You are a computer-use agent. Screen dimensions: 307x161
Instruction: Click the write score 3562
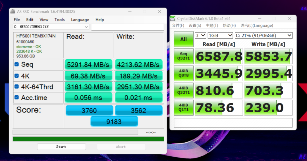(x=139, y=111)
